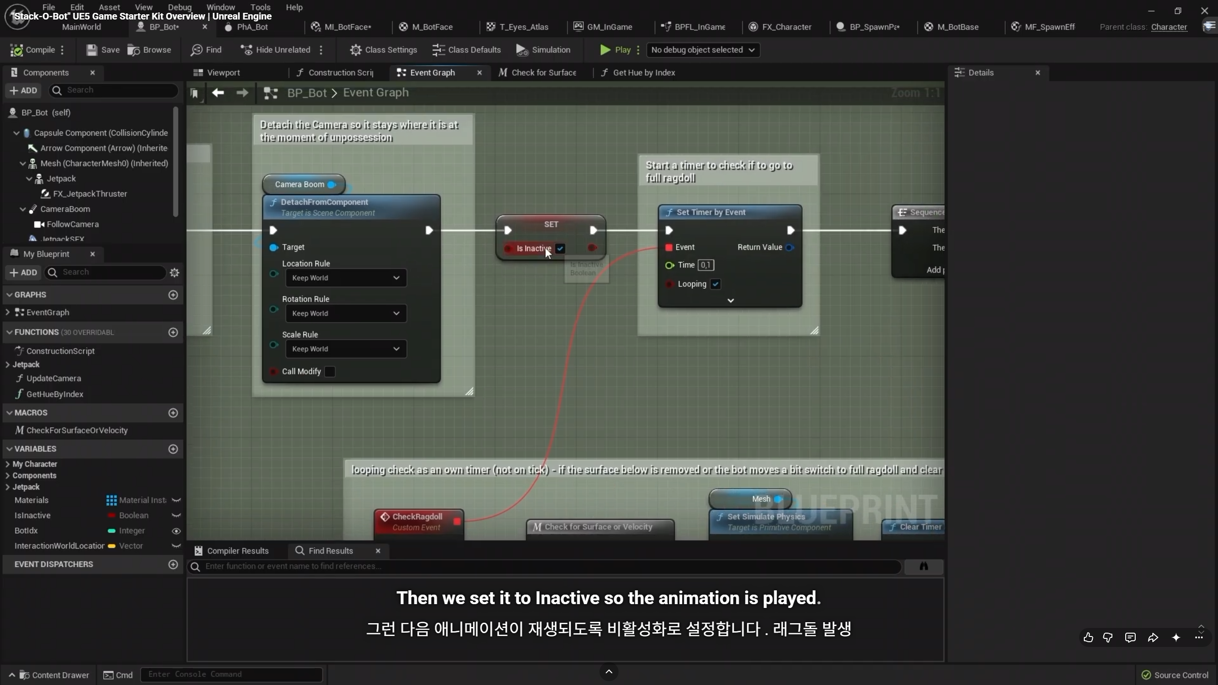Open Find in blueprint

[x=206, y=50]
